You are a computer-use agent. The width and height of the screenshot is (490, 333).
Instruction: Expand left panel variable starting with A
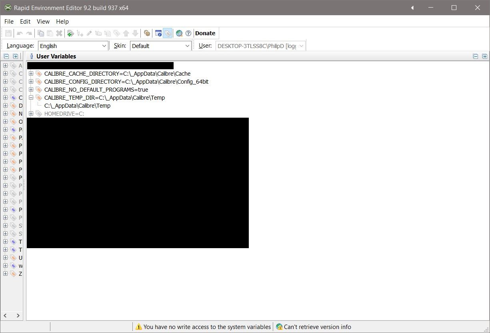[x=6, y=66]
